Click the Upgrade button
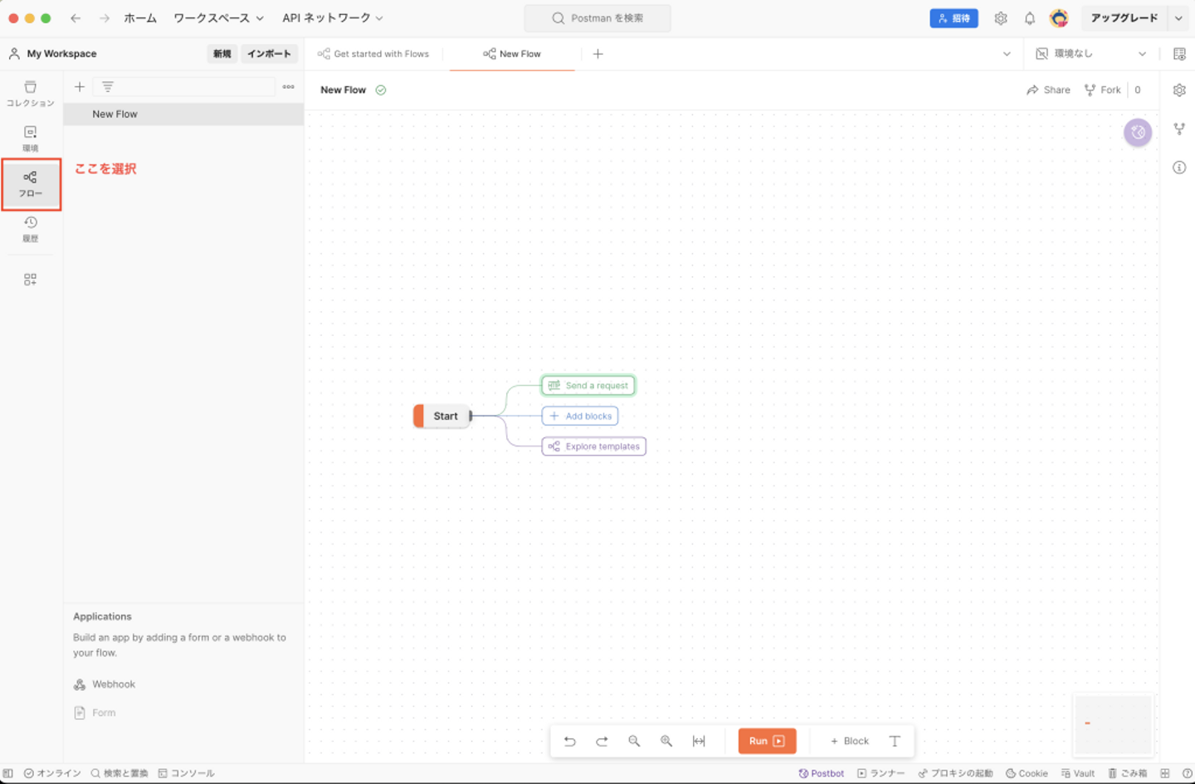Image resolution: width=1195 pixels, height=784 pixels. click(x=1124, y=18)
